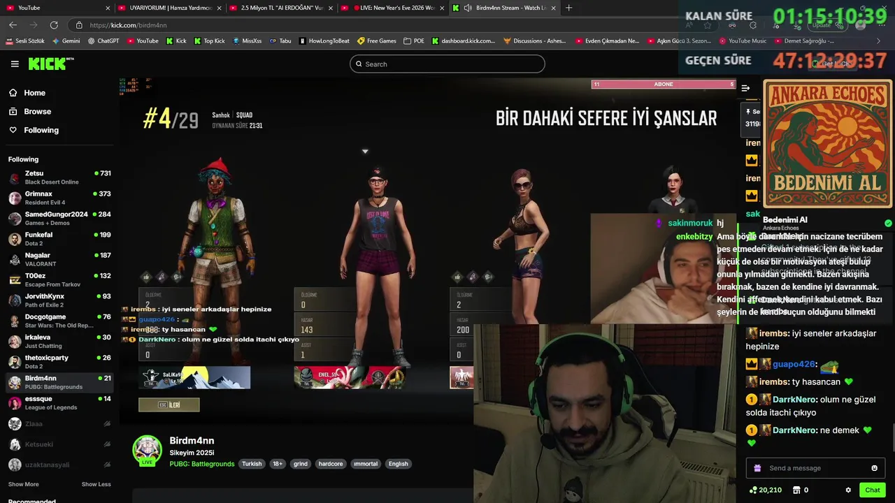Close the first YouTube tab
Screen dimensions: 895x503
tap(108, 8)
